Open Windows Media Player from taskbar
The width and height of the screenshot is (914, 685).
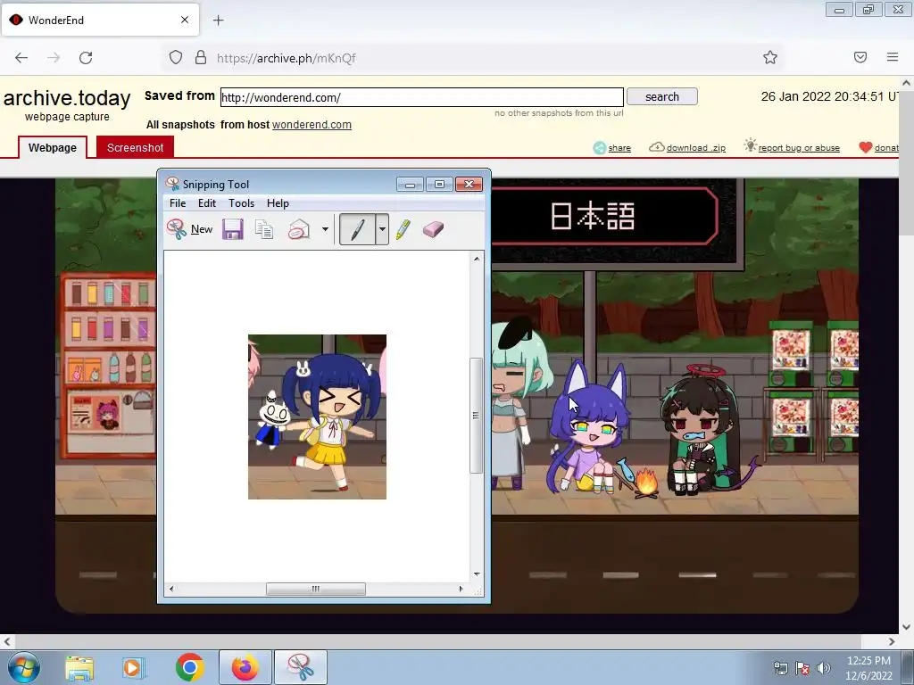coord(133,667)
